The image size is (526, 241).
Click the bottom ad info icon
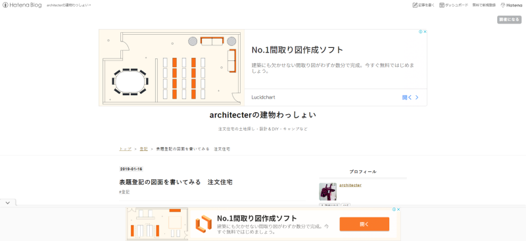[x=394, y=209]
